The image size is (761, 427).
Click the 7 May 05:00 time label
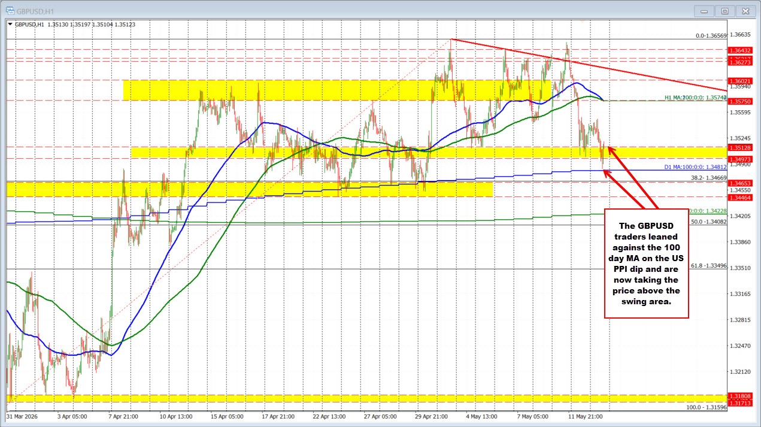(532, 416)
